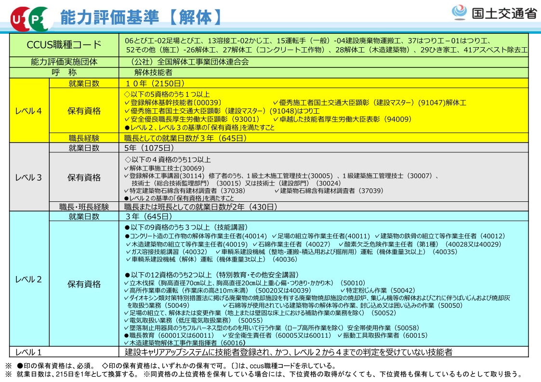541x382 pixels.
Task: Click the 職長・班長経験 label in Level 3
Action: pyautogui.click(x=84, y=207)
